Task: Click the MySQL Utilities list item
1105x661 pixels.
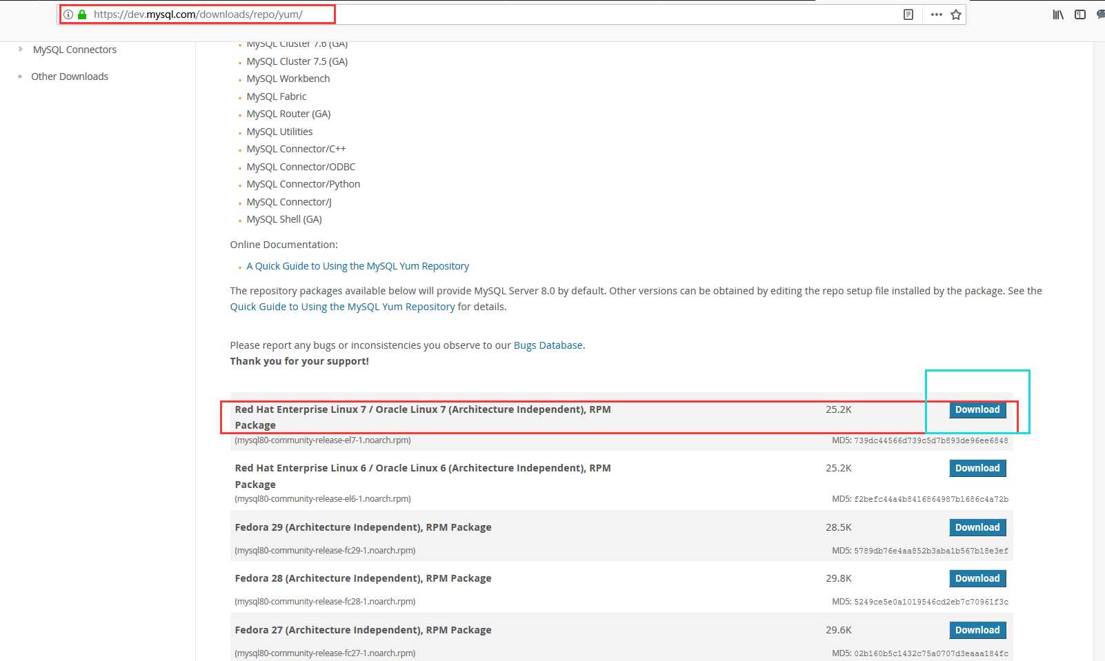Action: tap(279, 132)
